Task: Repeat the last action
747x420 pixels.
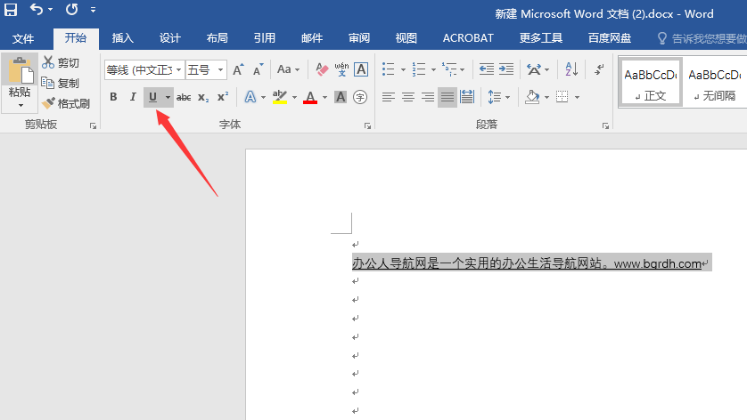Action: 72,9
